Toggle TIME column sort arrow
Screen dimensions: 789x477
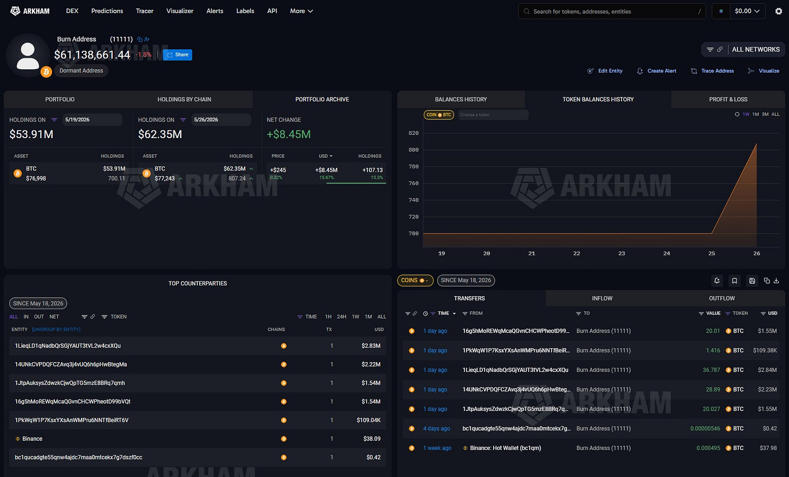454,313
